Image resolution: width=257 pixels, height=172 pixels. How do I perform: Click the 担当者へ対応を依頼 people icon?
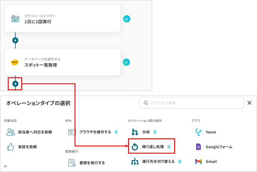(x=10, y=132)
